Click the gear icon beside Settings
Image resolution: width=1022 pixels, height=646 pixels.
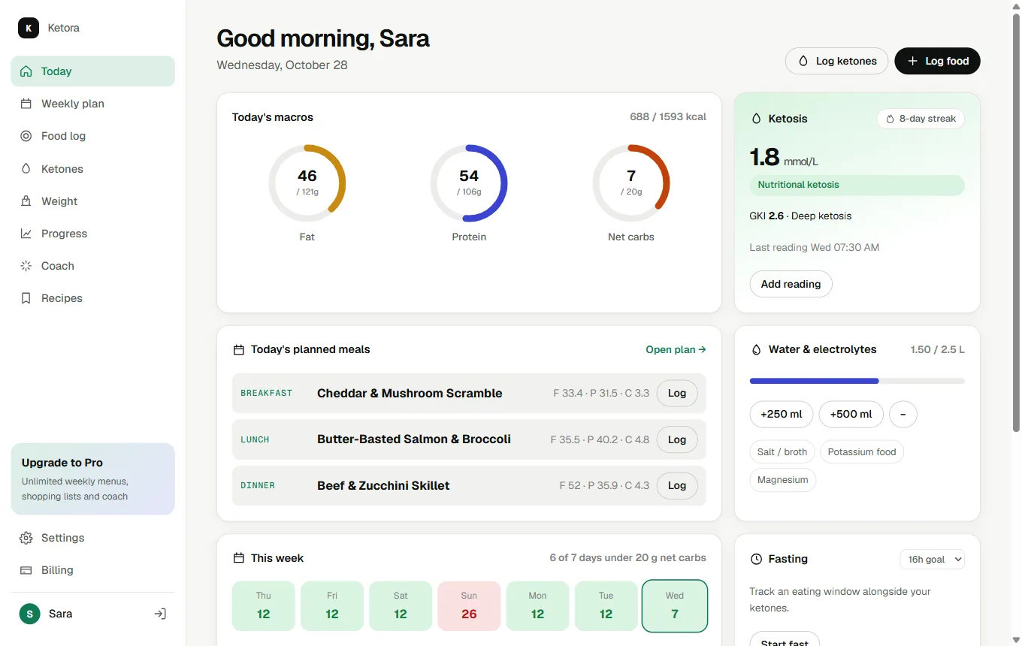click(x=26, y=538)
